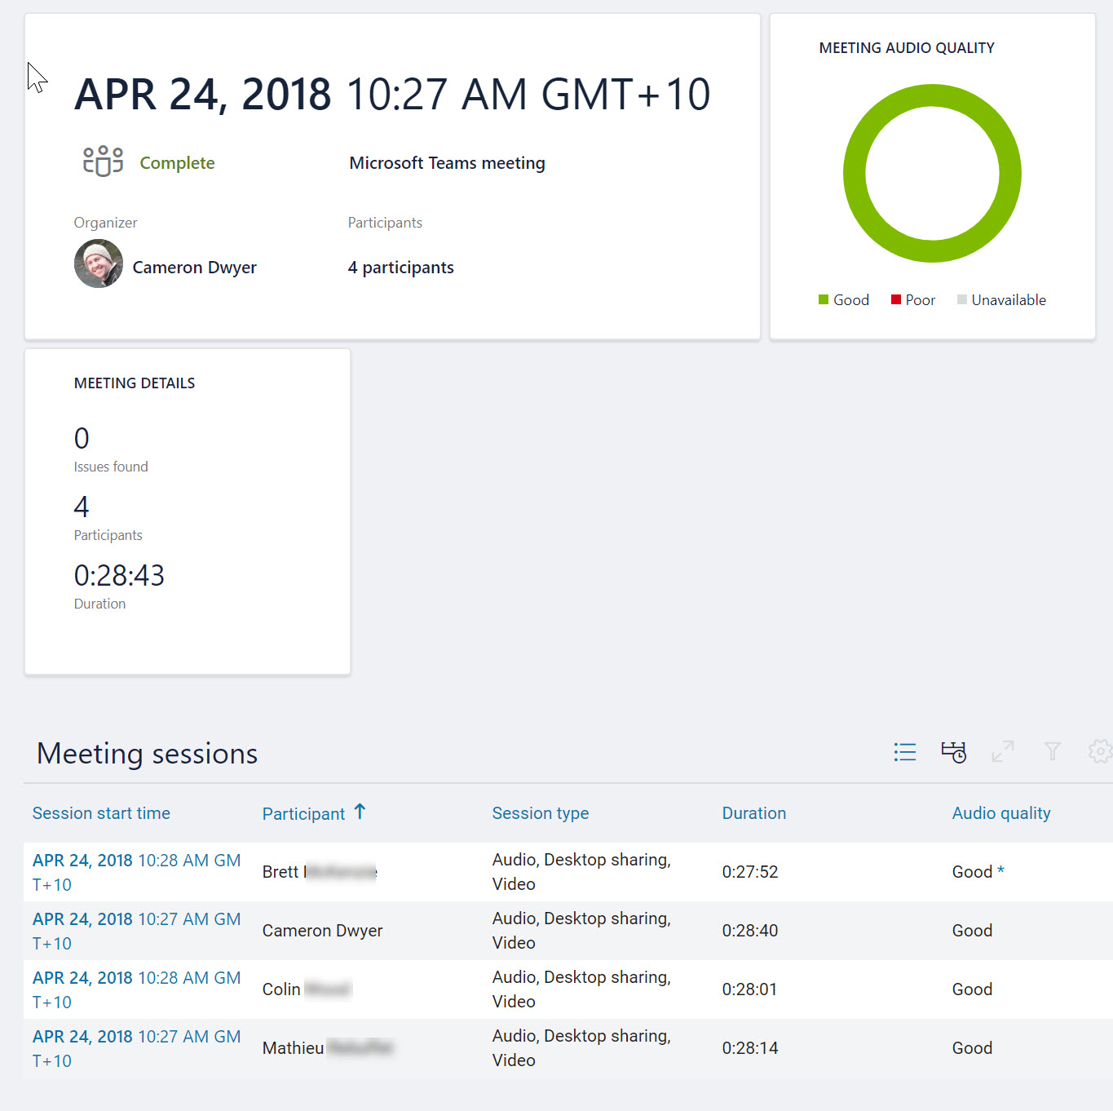
Task: Click the green Good legend swatch
Action: point(824,299)
